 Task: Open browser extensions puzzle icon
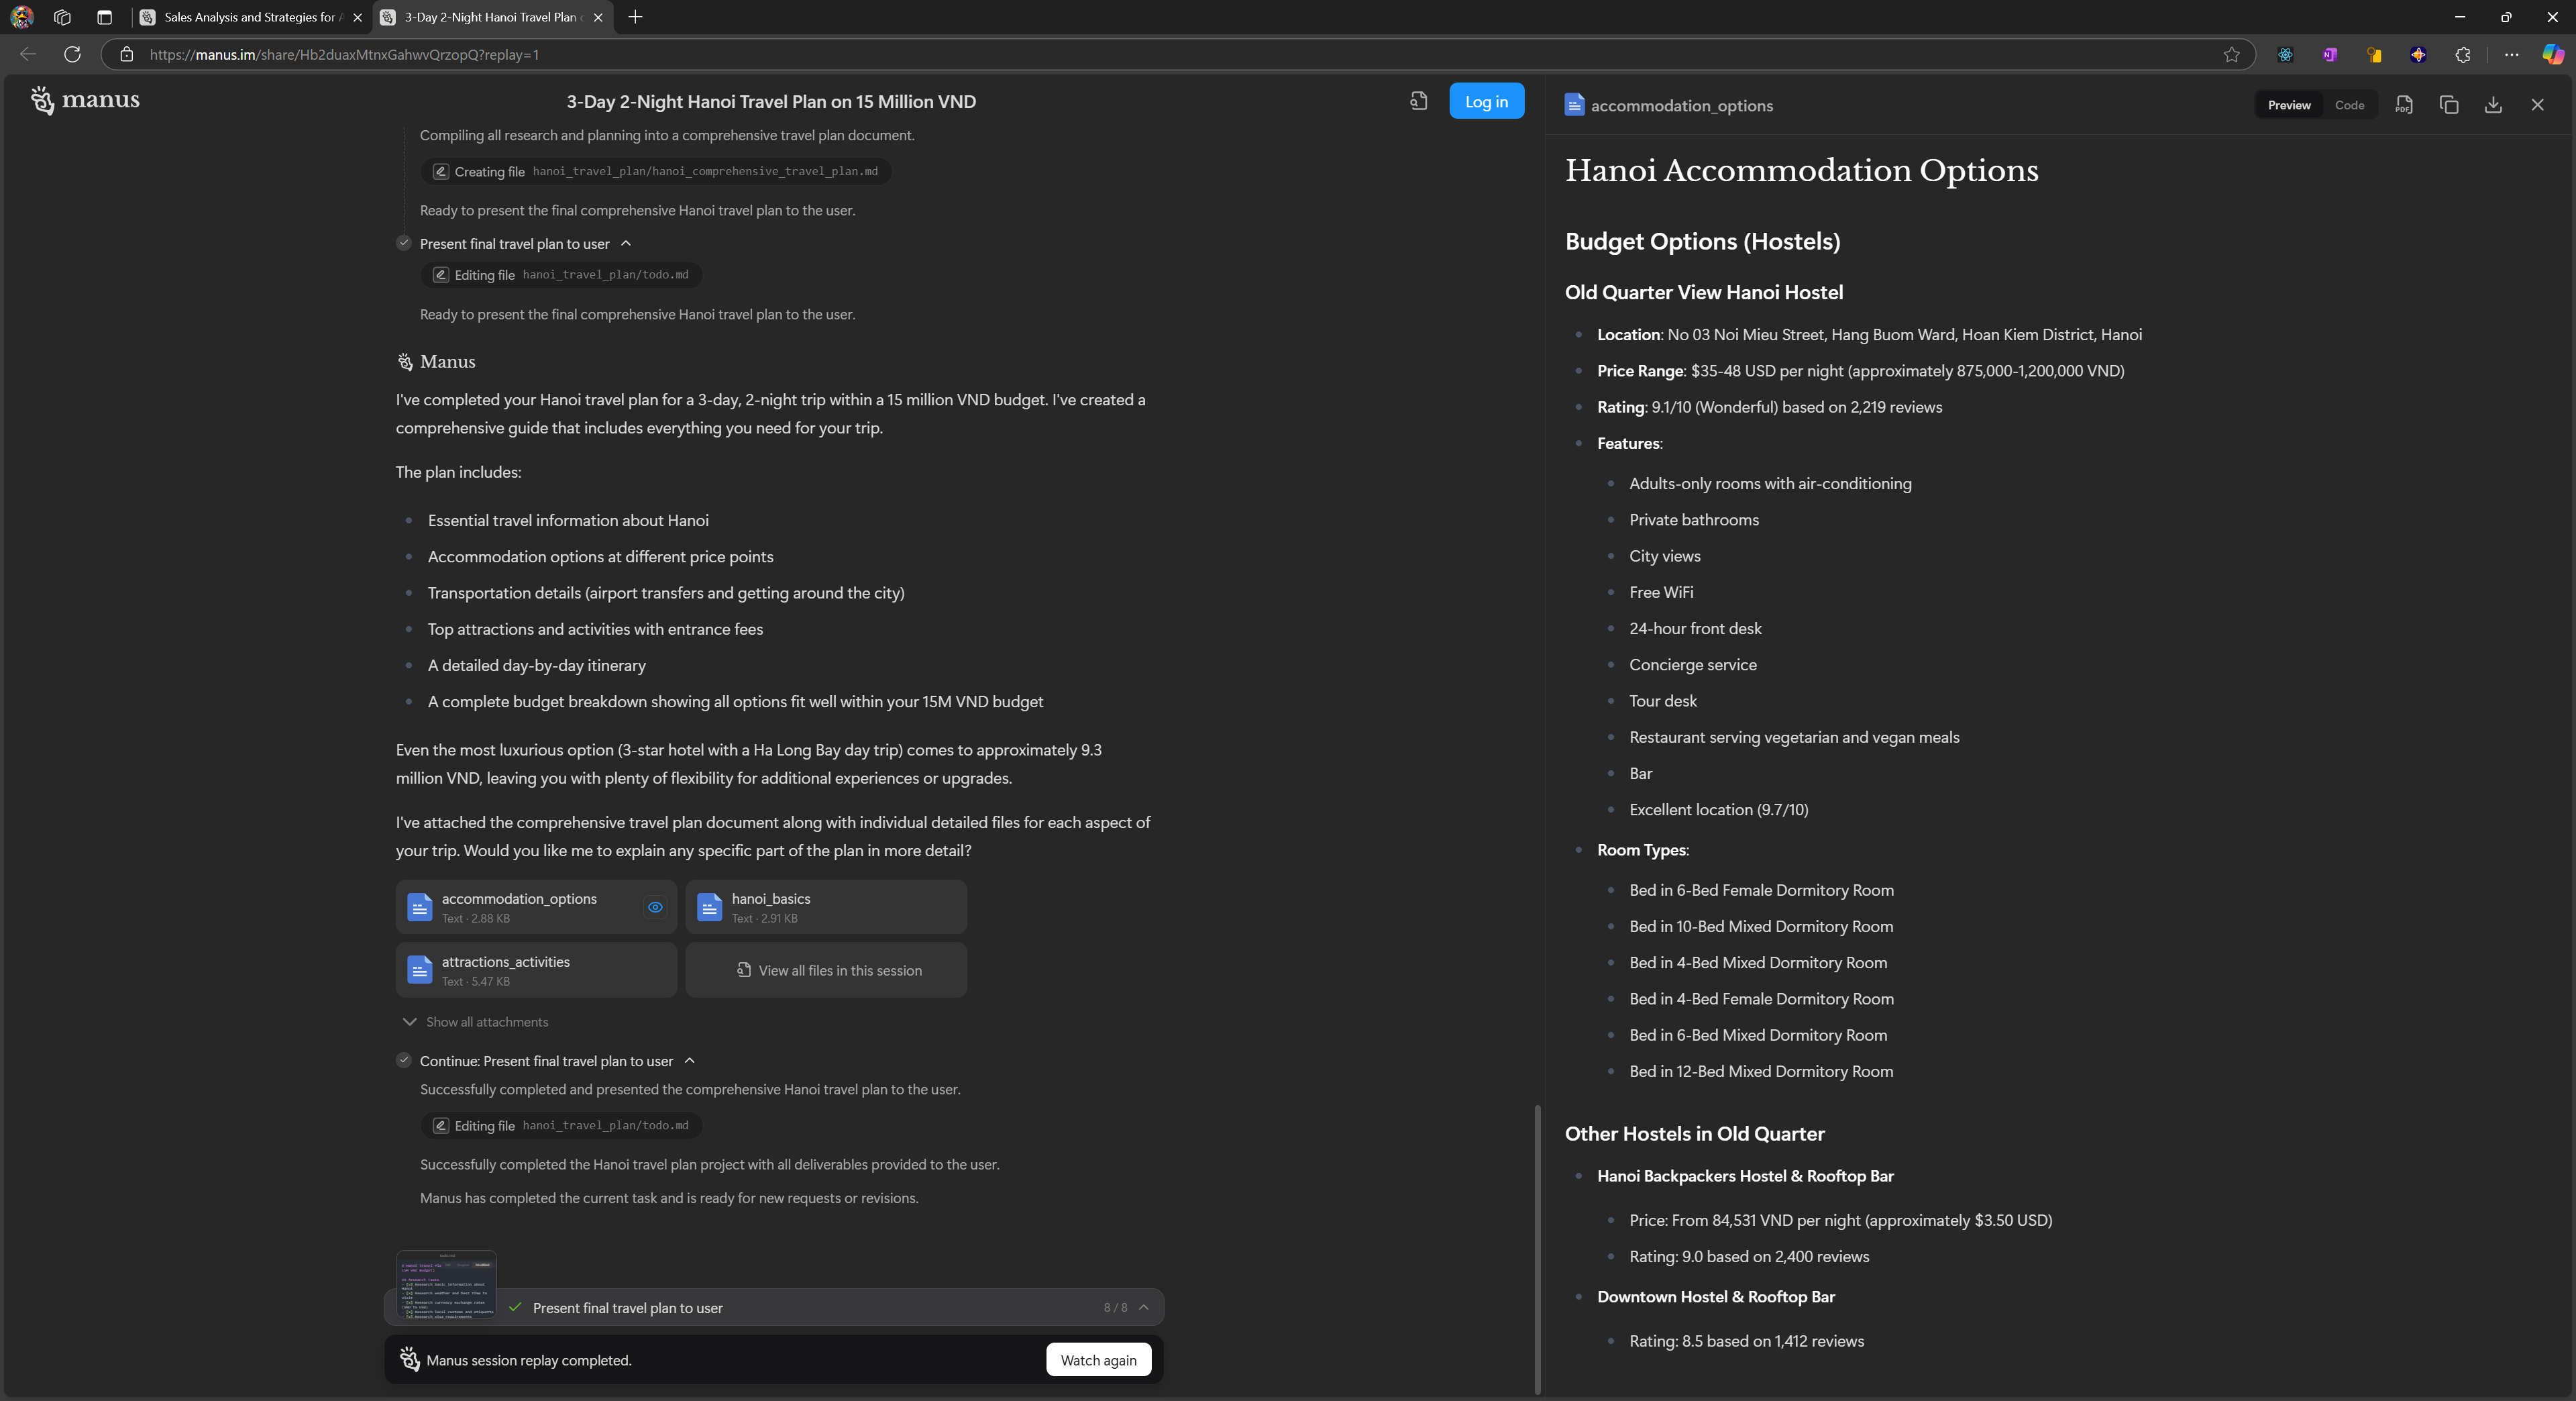[x=2462, y=55]
